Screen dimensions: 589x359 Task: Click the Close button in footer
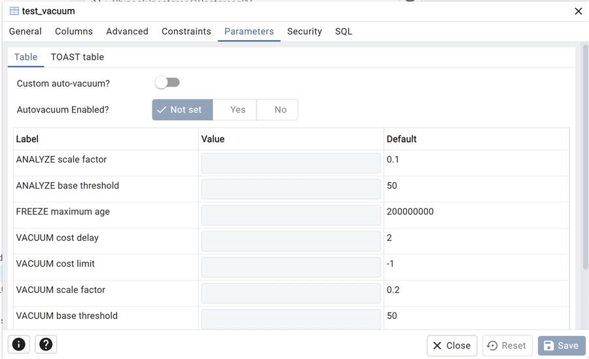click(452, 345)
